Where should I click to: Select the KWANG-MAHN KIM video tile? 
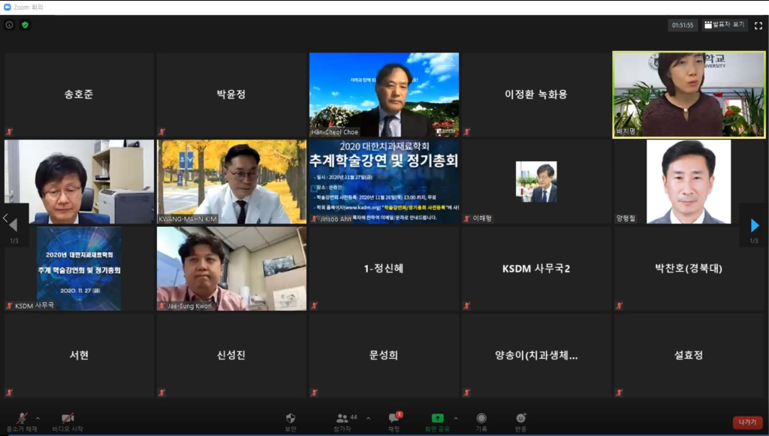pos(231,182)
